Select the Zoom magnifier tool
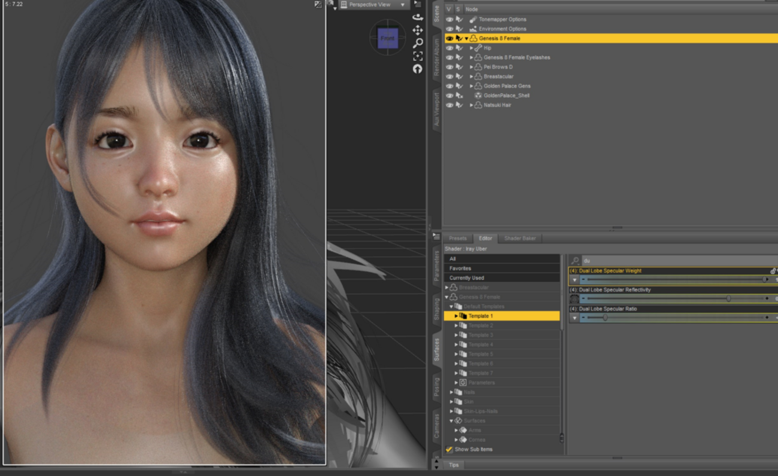778x476 pixels. pyautogui.click(x=419, y=42)
